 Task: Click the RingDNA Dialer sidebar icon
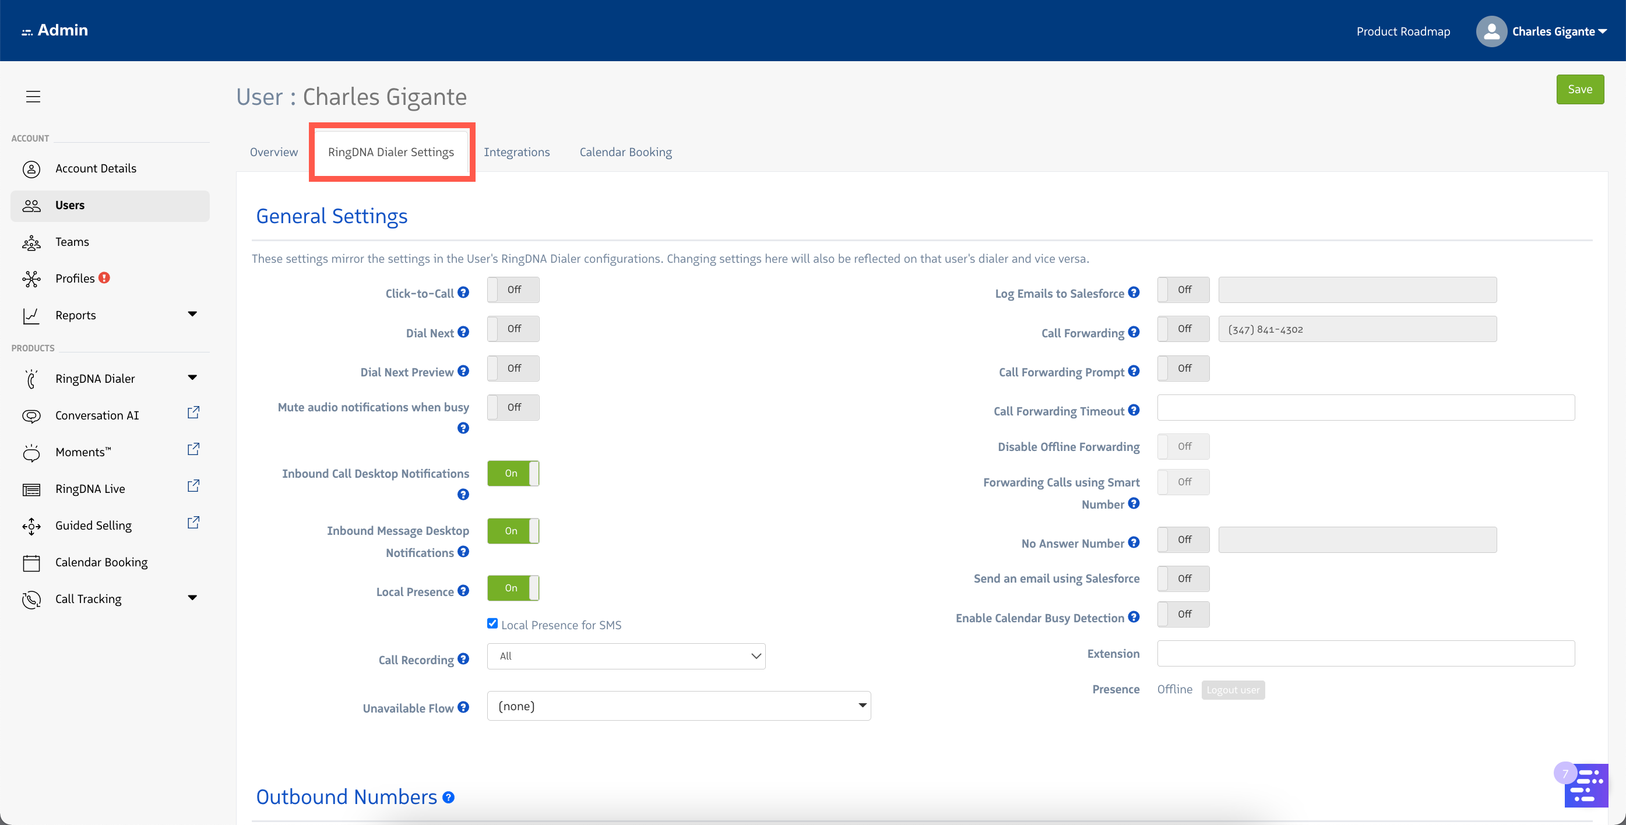pos(31,379)
